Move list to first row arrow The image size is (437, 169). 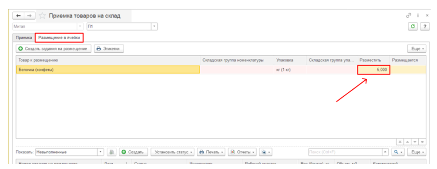[x=400, y=142]
